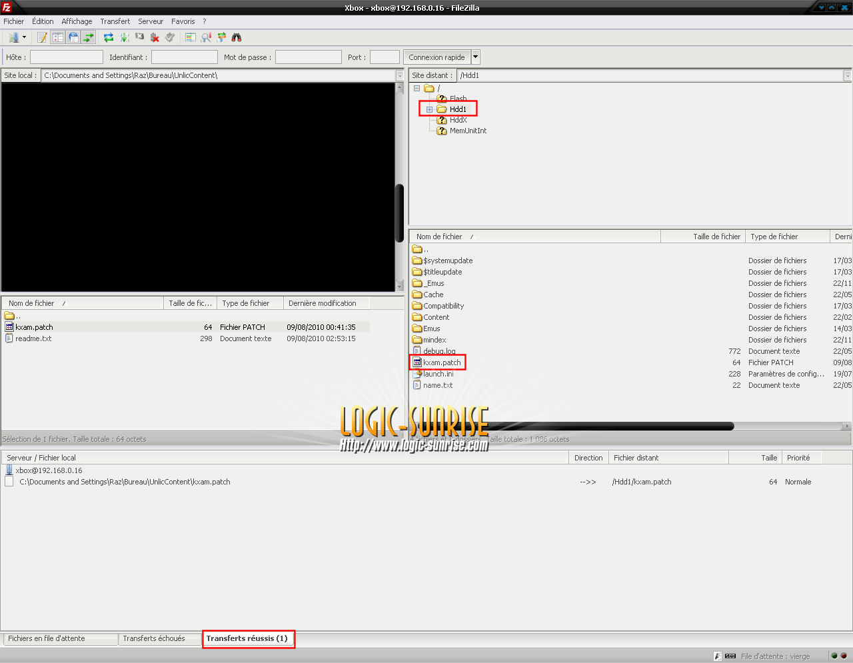The width and height of the screenshot is (853, 663).
Task: Open the Favoris menu
Action: coord(183,21)
